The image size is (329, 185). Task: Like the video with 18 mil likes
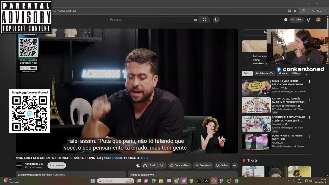pyautogui.click(x=149, y=165)
